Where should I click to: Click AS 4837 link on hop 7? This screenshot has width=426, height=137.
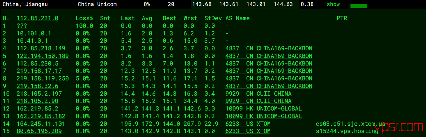coord(269,71)
